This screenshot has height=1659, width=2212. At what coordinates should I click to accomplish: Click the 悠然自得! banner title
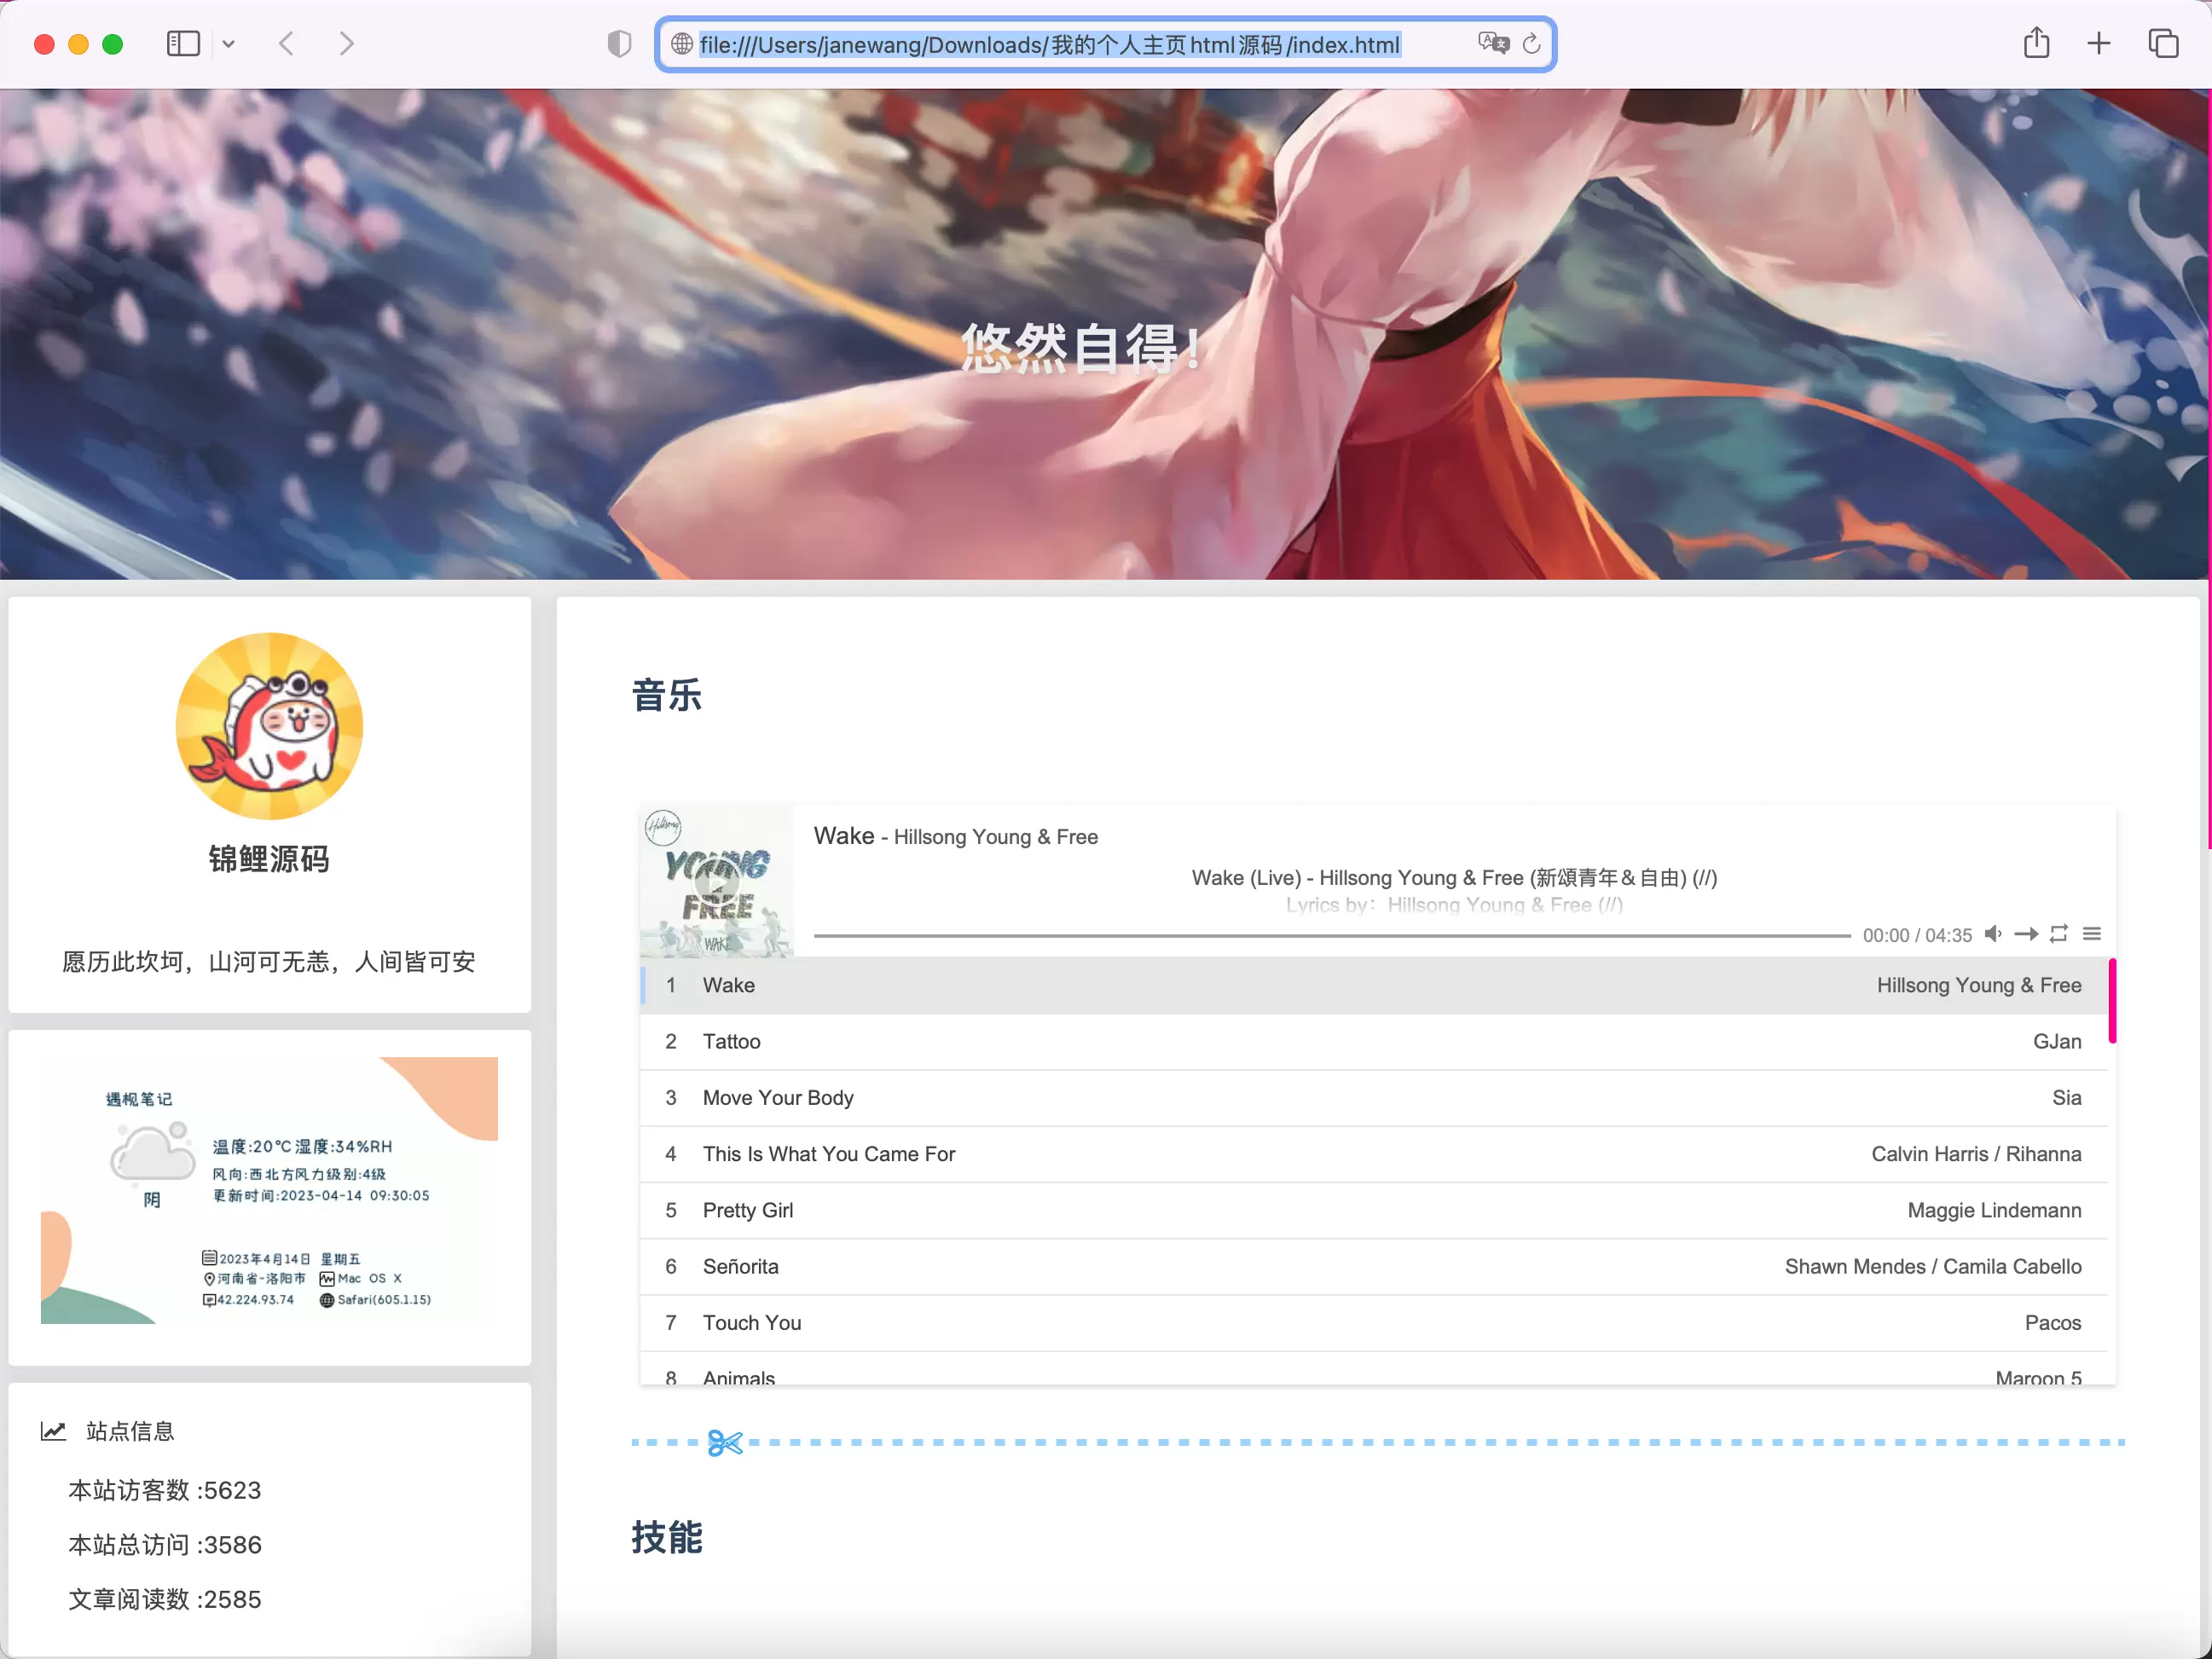click(x=1081, y=348)
